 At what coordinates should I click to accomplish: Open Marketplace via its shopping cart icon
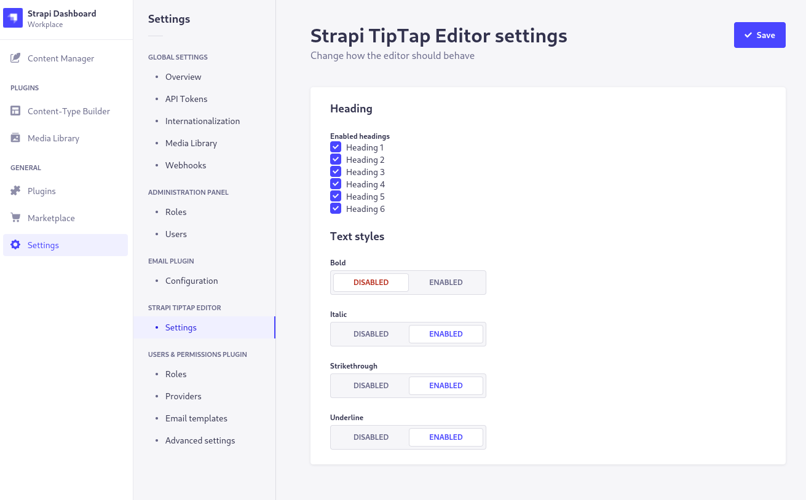(15, 218)
